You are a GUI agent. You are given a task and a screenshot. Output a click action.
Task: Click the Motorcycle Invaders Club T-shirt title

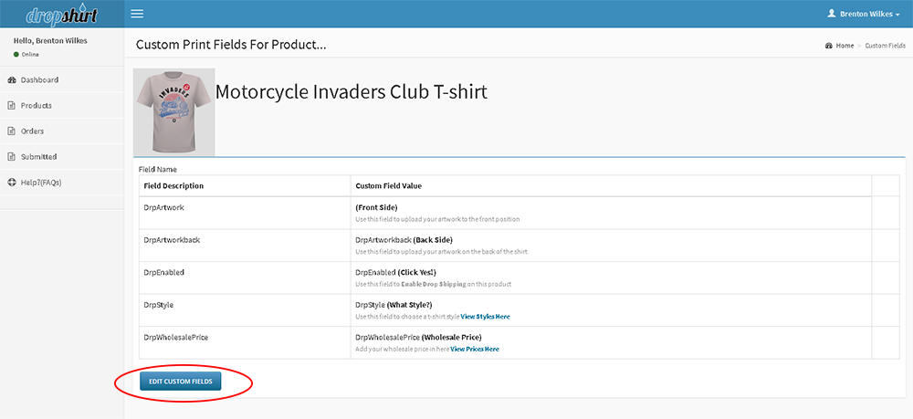[x=352, y=92]
